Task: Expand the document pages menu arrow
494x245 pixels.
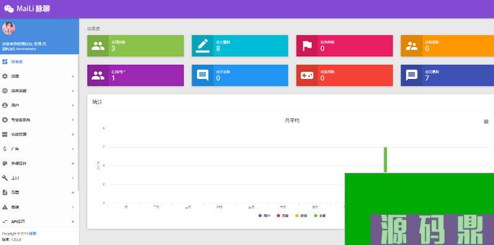Action: coord(73,193)
